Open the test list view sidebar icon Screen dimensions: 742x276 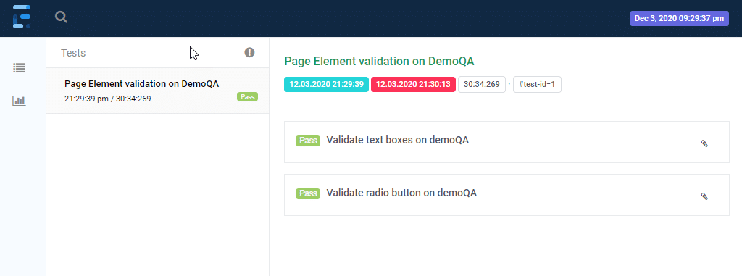pyautogui.click(x=20, y=68)
